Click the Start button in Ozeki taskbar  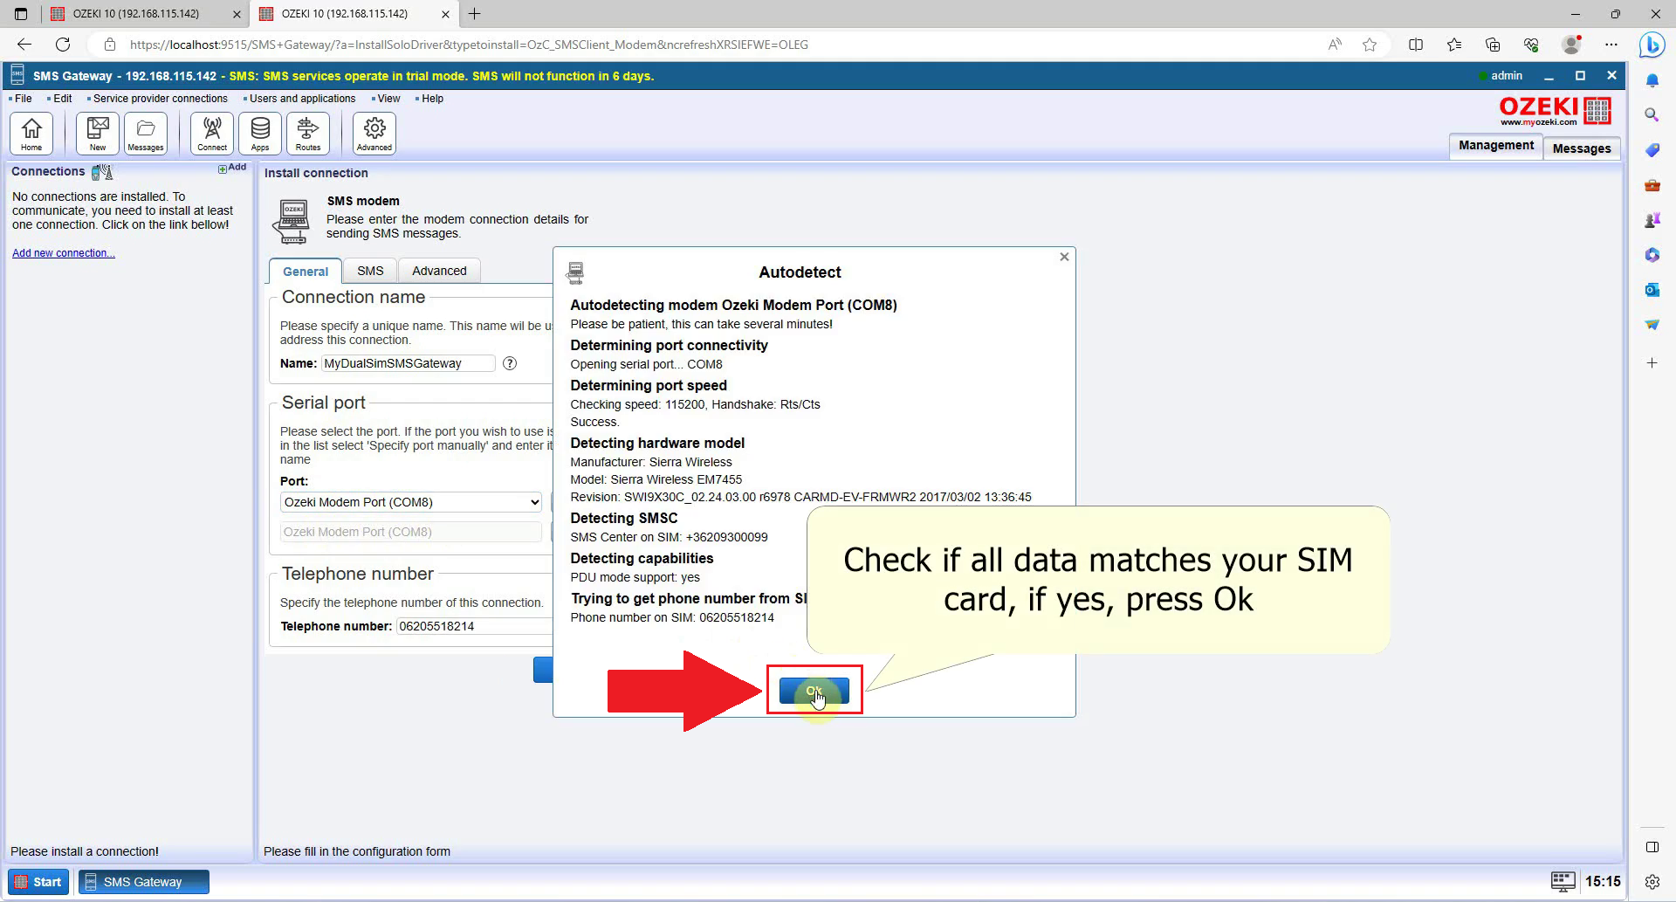tap(39, 882)
